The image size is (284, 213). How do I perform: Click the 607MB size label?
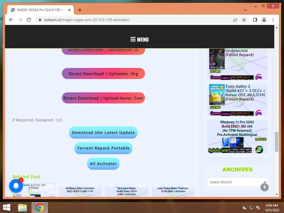(215, 71)
